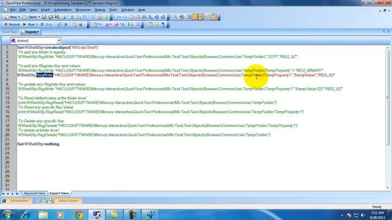
Task: Click the New test toolbar button
Action: point(10,17)
